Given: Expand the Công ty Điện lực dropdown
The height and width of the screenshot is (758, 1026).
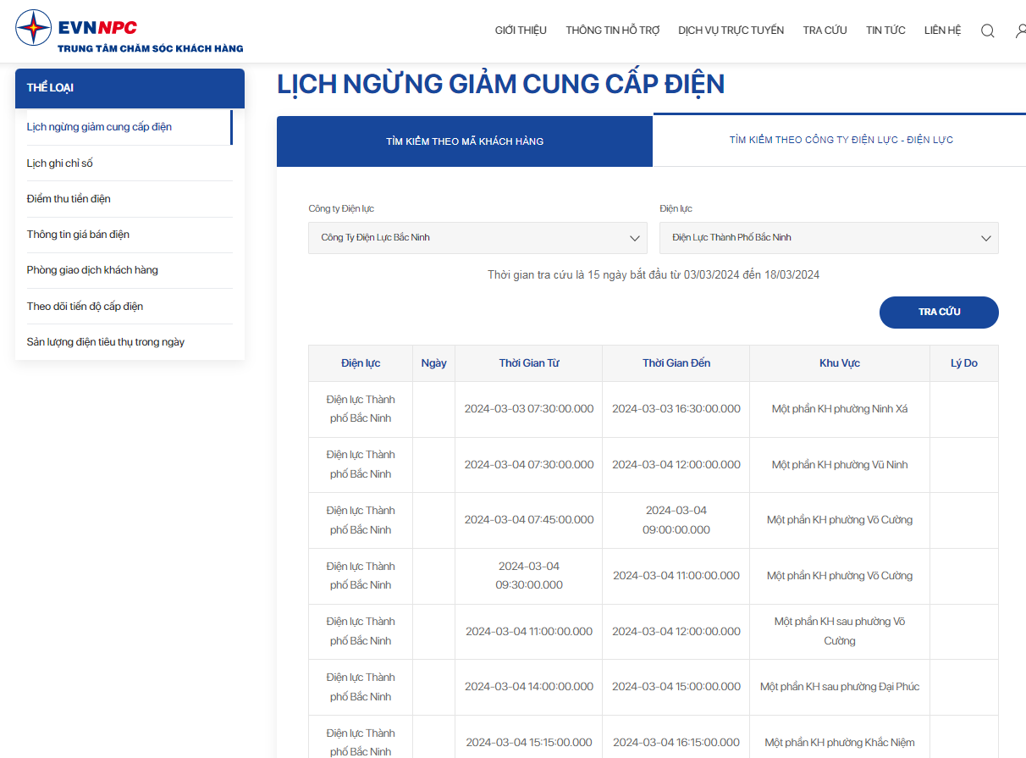Looking at the screenshot, I should click(477, 238).
